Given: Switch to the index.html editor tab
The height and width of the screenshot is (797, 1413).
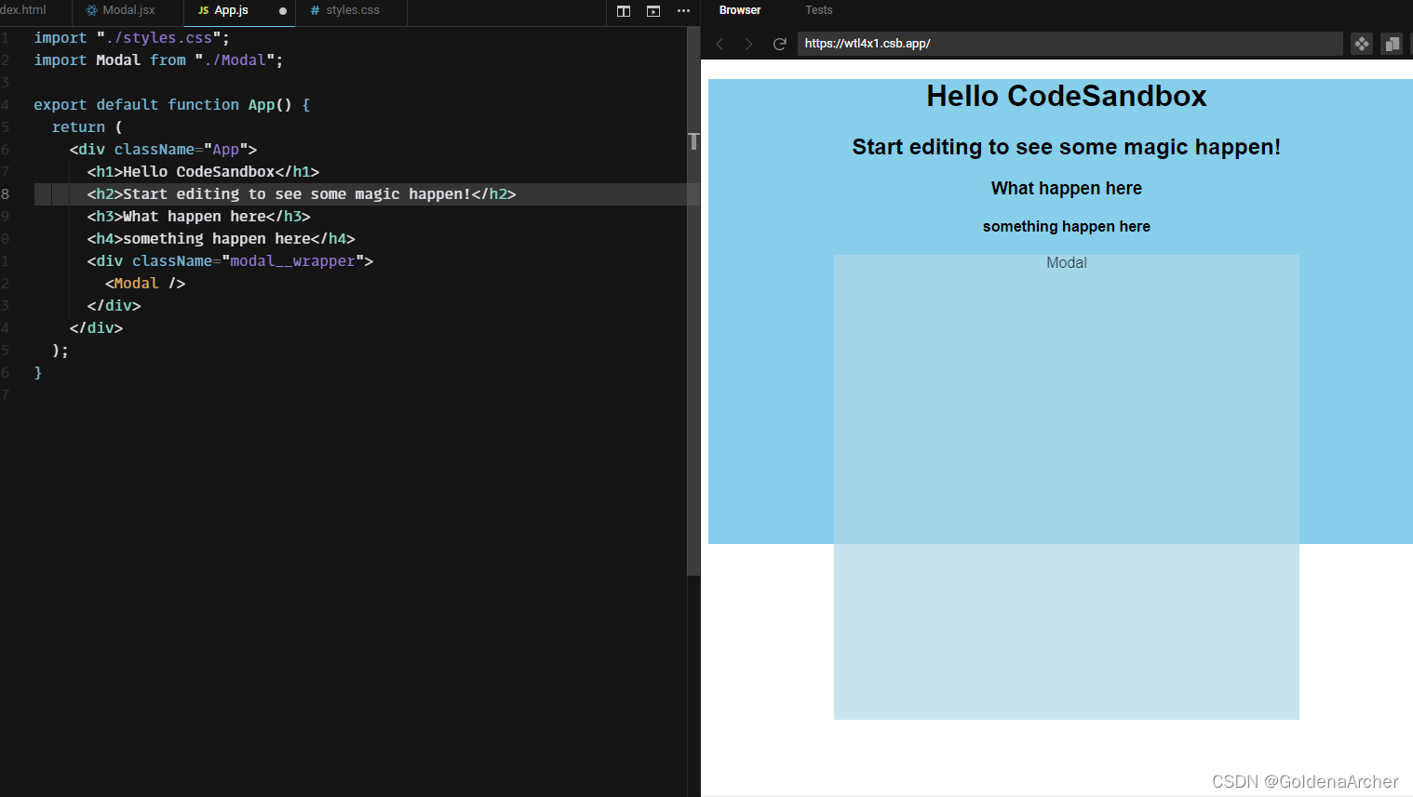Looking at the screenshot, I should click(34, 10).
